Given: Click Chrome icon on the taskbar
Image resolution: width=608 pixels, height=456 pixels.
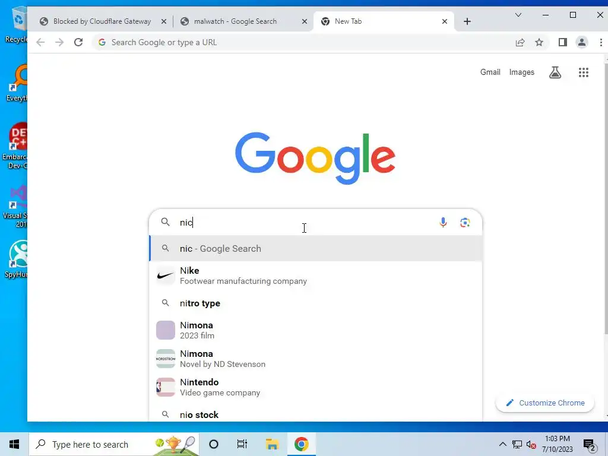Looking at the screenshot, I should tap(301, 444).
